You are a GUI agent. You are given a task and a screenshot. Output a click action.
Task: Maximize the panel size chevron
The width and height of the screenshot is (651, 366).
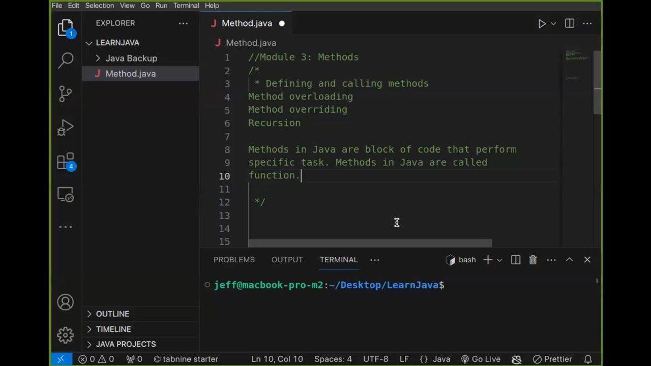(x=570, y=260)
